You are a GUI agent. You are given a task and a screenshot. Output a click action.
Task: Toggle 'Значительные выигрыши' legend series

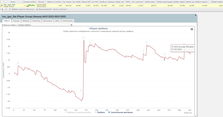tap(120, 112)
